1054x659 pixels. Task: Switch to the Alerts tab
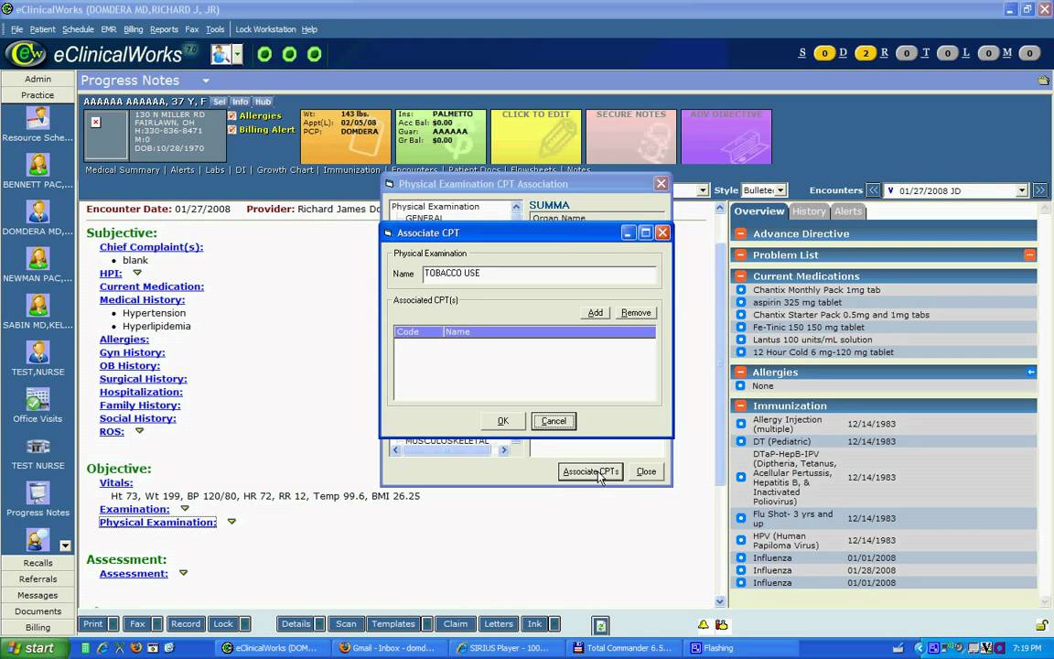(x=847, y=211)
